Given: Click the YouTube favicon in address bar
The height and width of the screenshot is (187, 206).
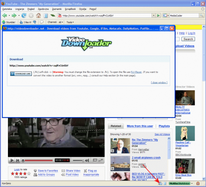Looking at the screenshot, I should (60, 15).
